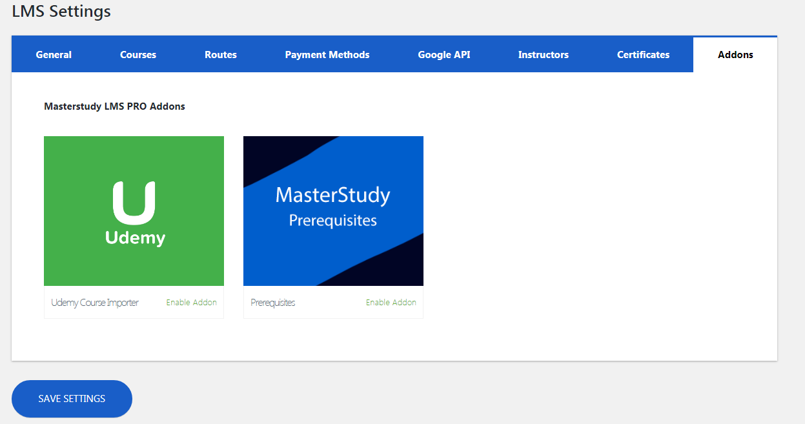This screenshot has height=424, width=805.
Task: Open the Instructors tab
Action: (x=544, y=55)
